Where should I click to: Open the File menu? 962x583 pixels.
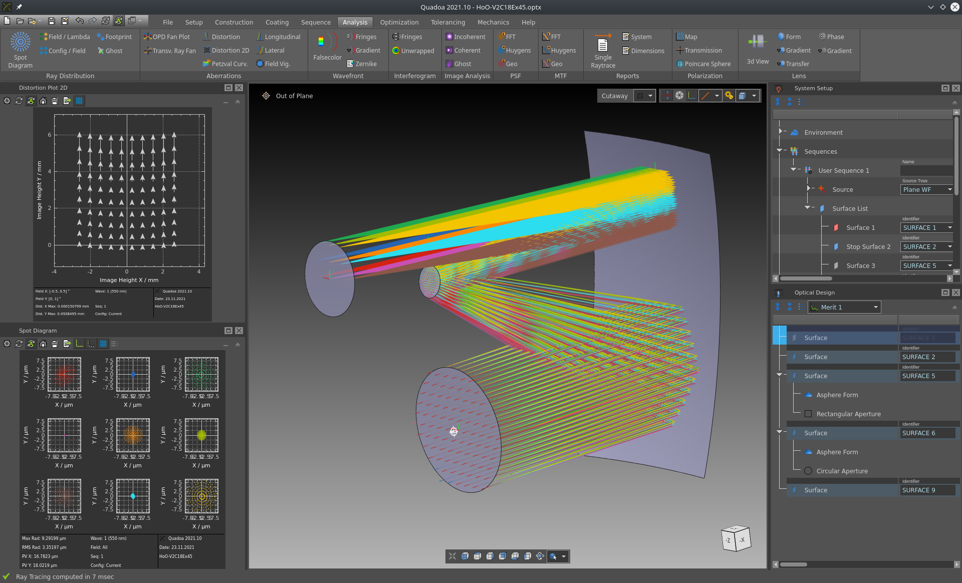(168, 22)
